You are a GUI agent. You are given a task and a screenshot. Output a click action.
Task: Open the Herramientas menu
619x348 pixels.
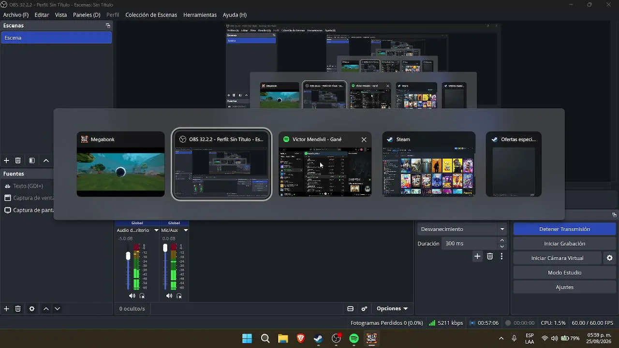[x=200, y=15]
